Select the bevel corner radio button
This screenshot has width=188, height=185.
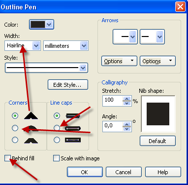pos(15,140)
